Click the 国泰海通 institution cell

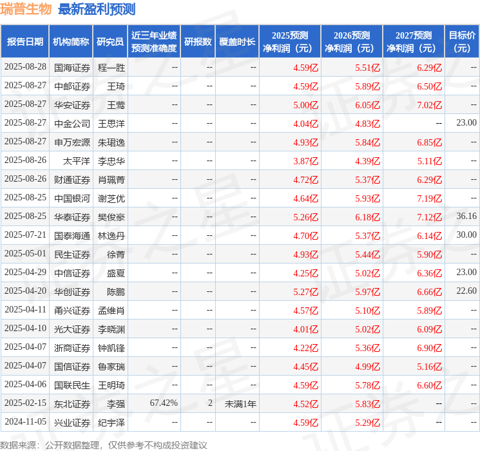(x=72, y=236)
